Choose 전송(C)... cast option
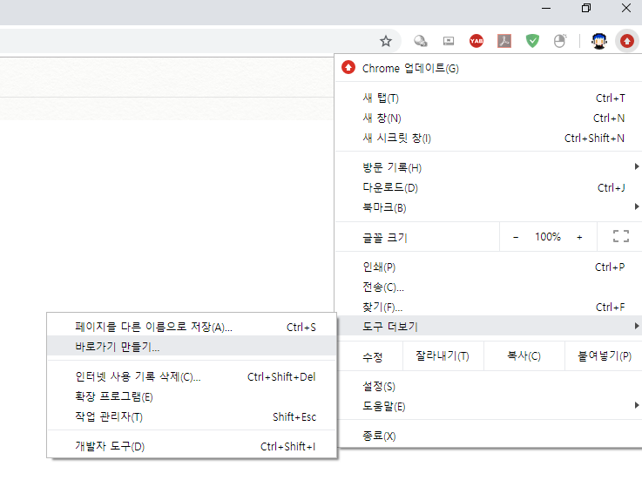642x487 pixels. 488,287
